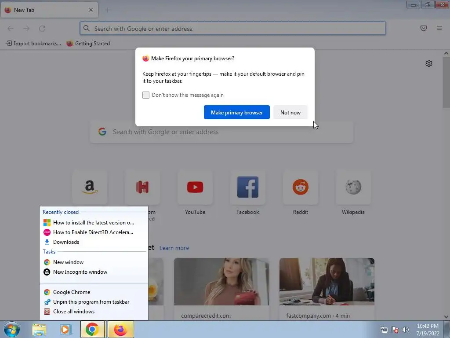
Task: Click the Not now button
Action: coord(290,112)
